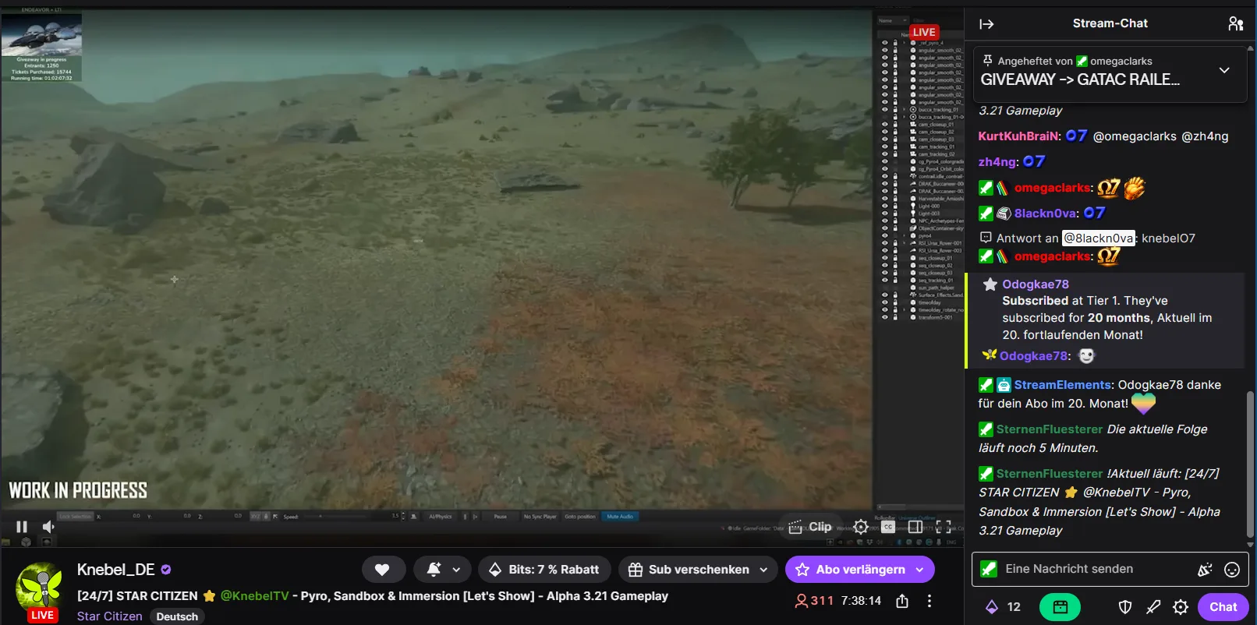Pause the live stream playback

coord(22,527)
